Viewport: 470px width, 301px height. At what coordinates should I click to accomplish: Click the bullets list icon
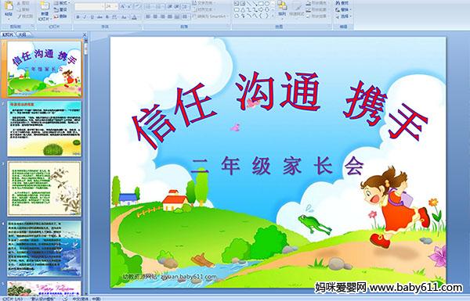[x=149, y=6]
